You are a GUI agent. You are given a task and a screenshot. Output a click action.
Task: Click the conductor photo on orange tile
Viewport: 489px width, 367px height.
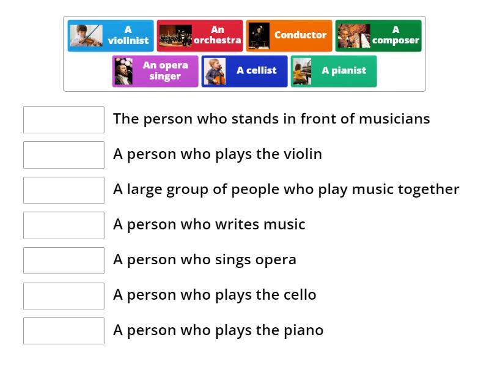tap(259, 35)
